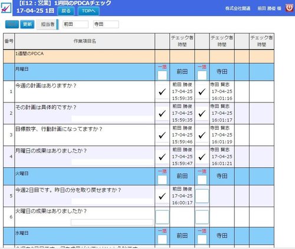This screenshot has height=249, width=295.
Task: Click the 水曜日 section heading
Action: coord(22,233)
